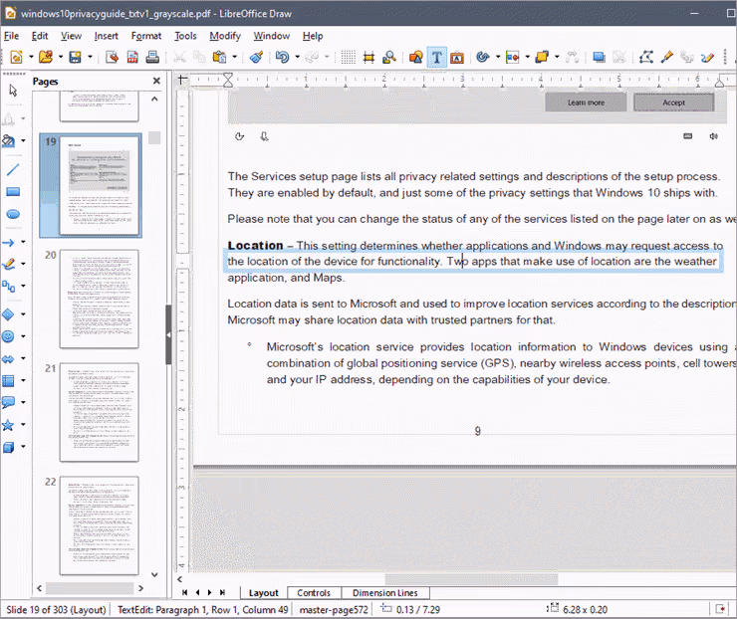Open the File menu

point(11,36)
